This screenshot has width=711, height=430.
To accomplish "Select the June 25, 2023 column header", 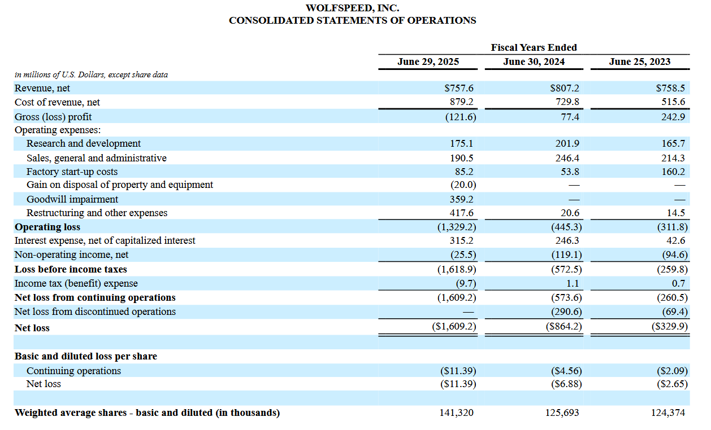I will click(640, 62).
